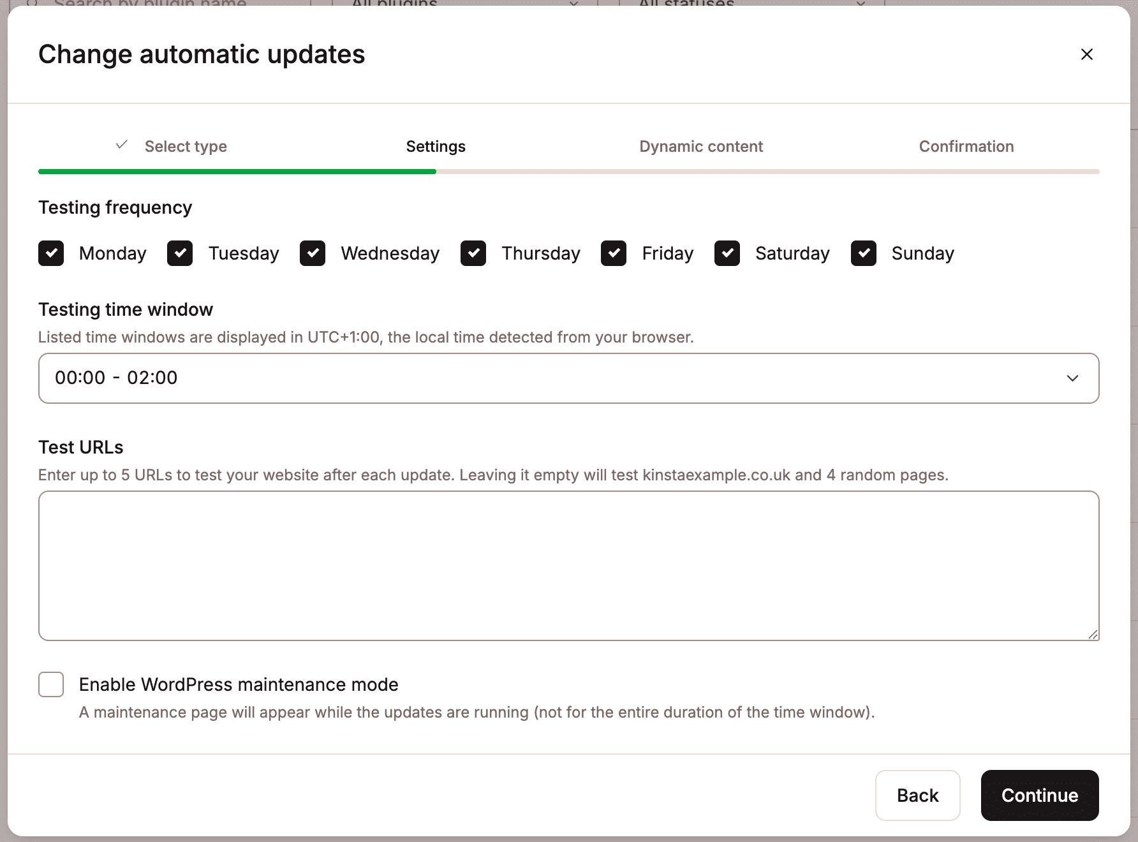Uncheck the Saturday checkbox
The width and height of the screenshot is (1138, 842).
tap(727, 253)
